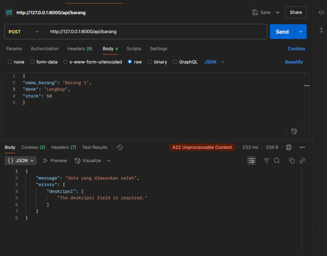This screenshot has width=327, height=256.
Task: Click the request URL input field
Action: [x=156, y=32]
